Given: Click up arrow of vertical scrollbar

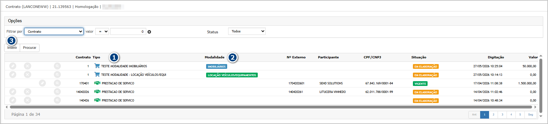Looking at the screenshot, I should pyautogui.click(x=541, y=56).
